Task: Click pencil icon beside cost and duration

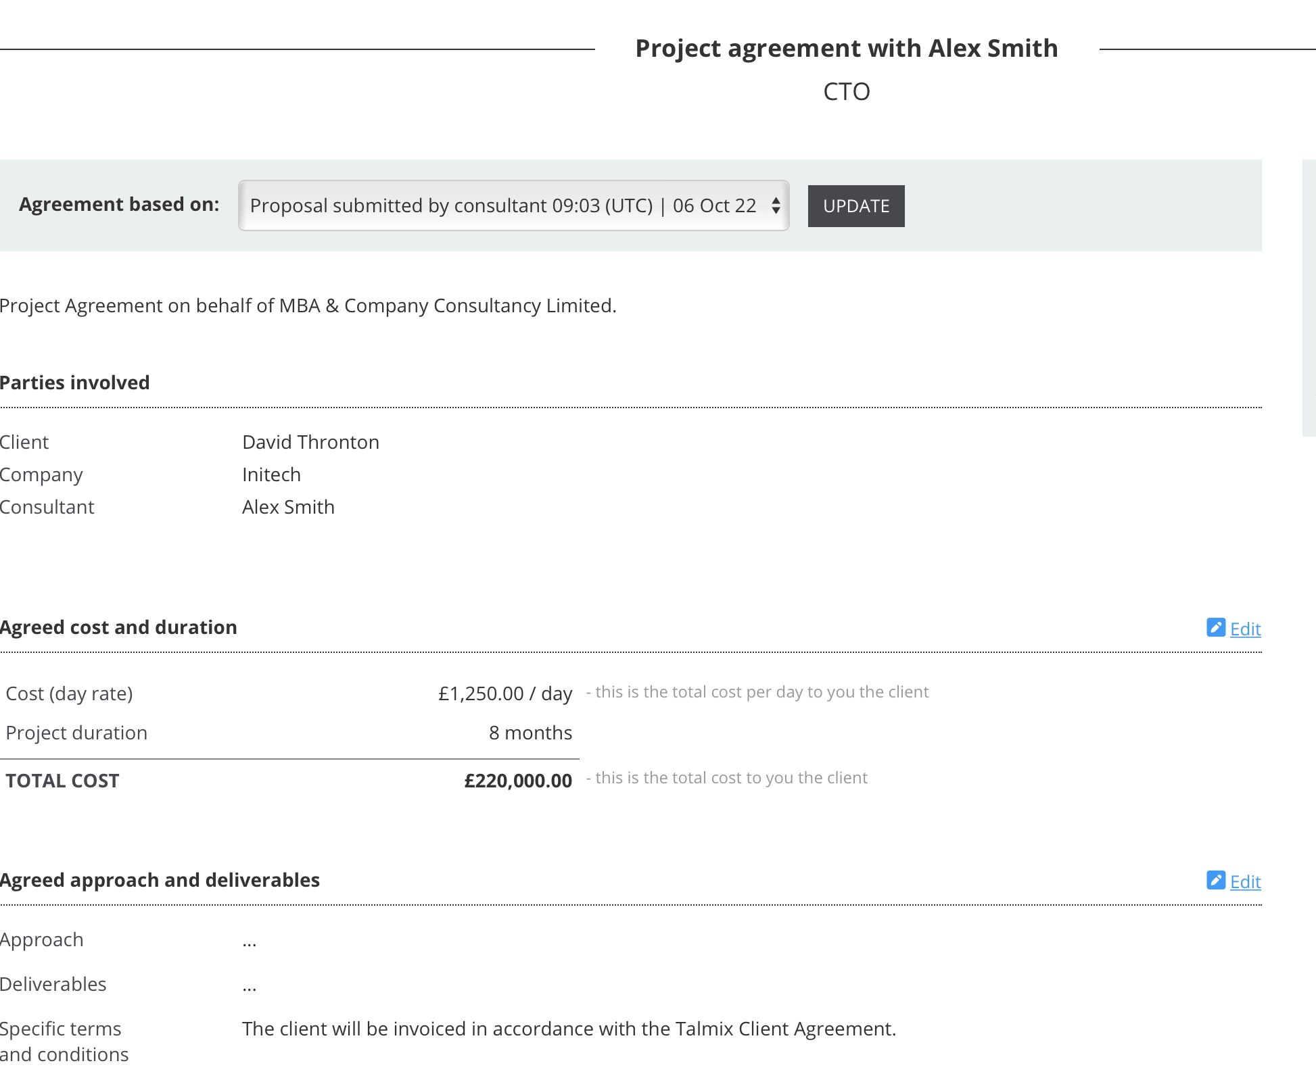Action: (1215, 628)
